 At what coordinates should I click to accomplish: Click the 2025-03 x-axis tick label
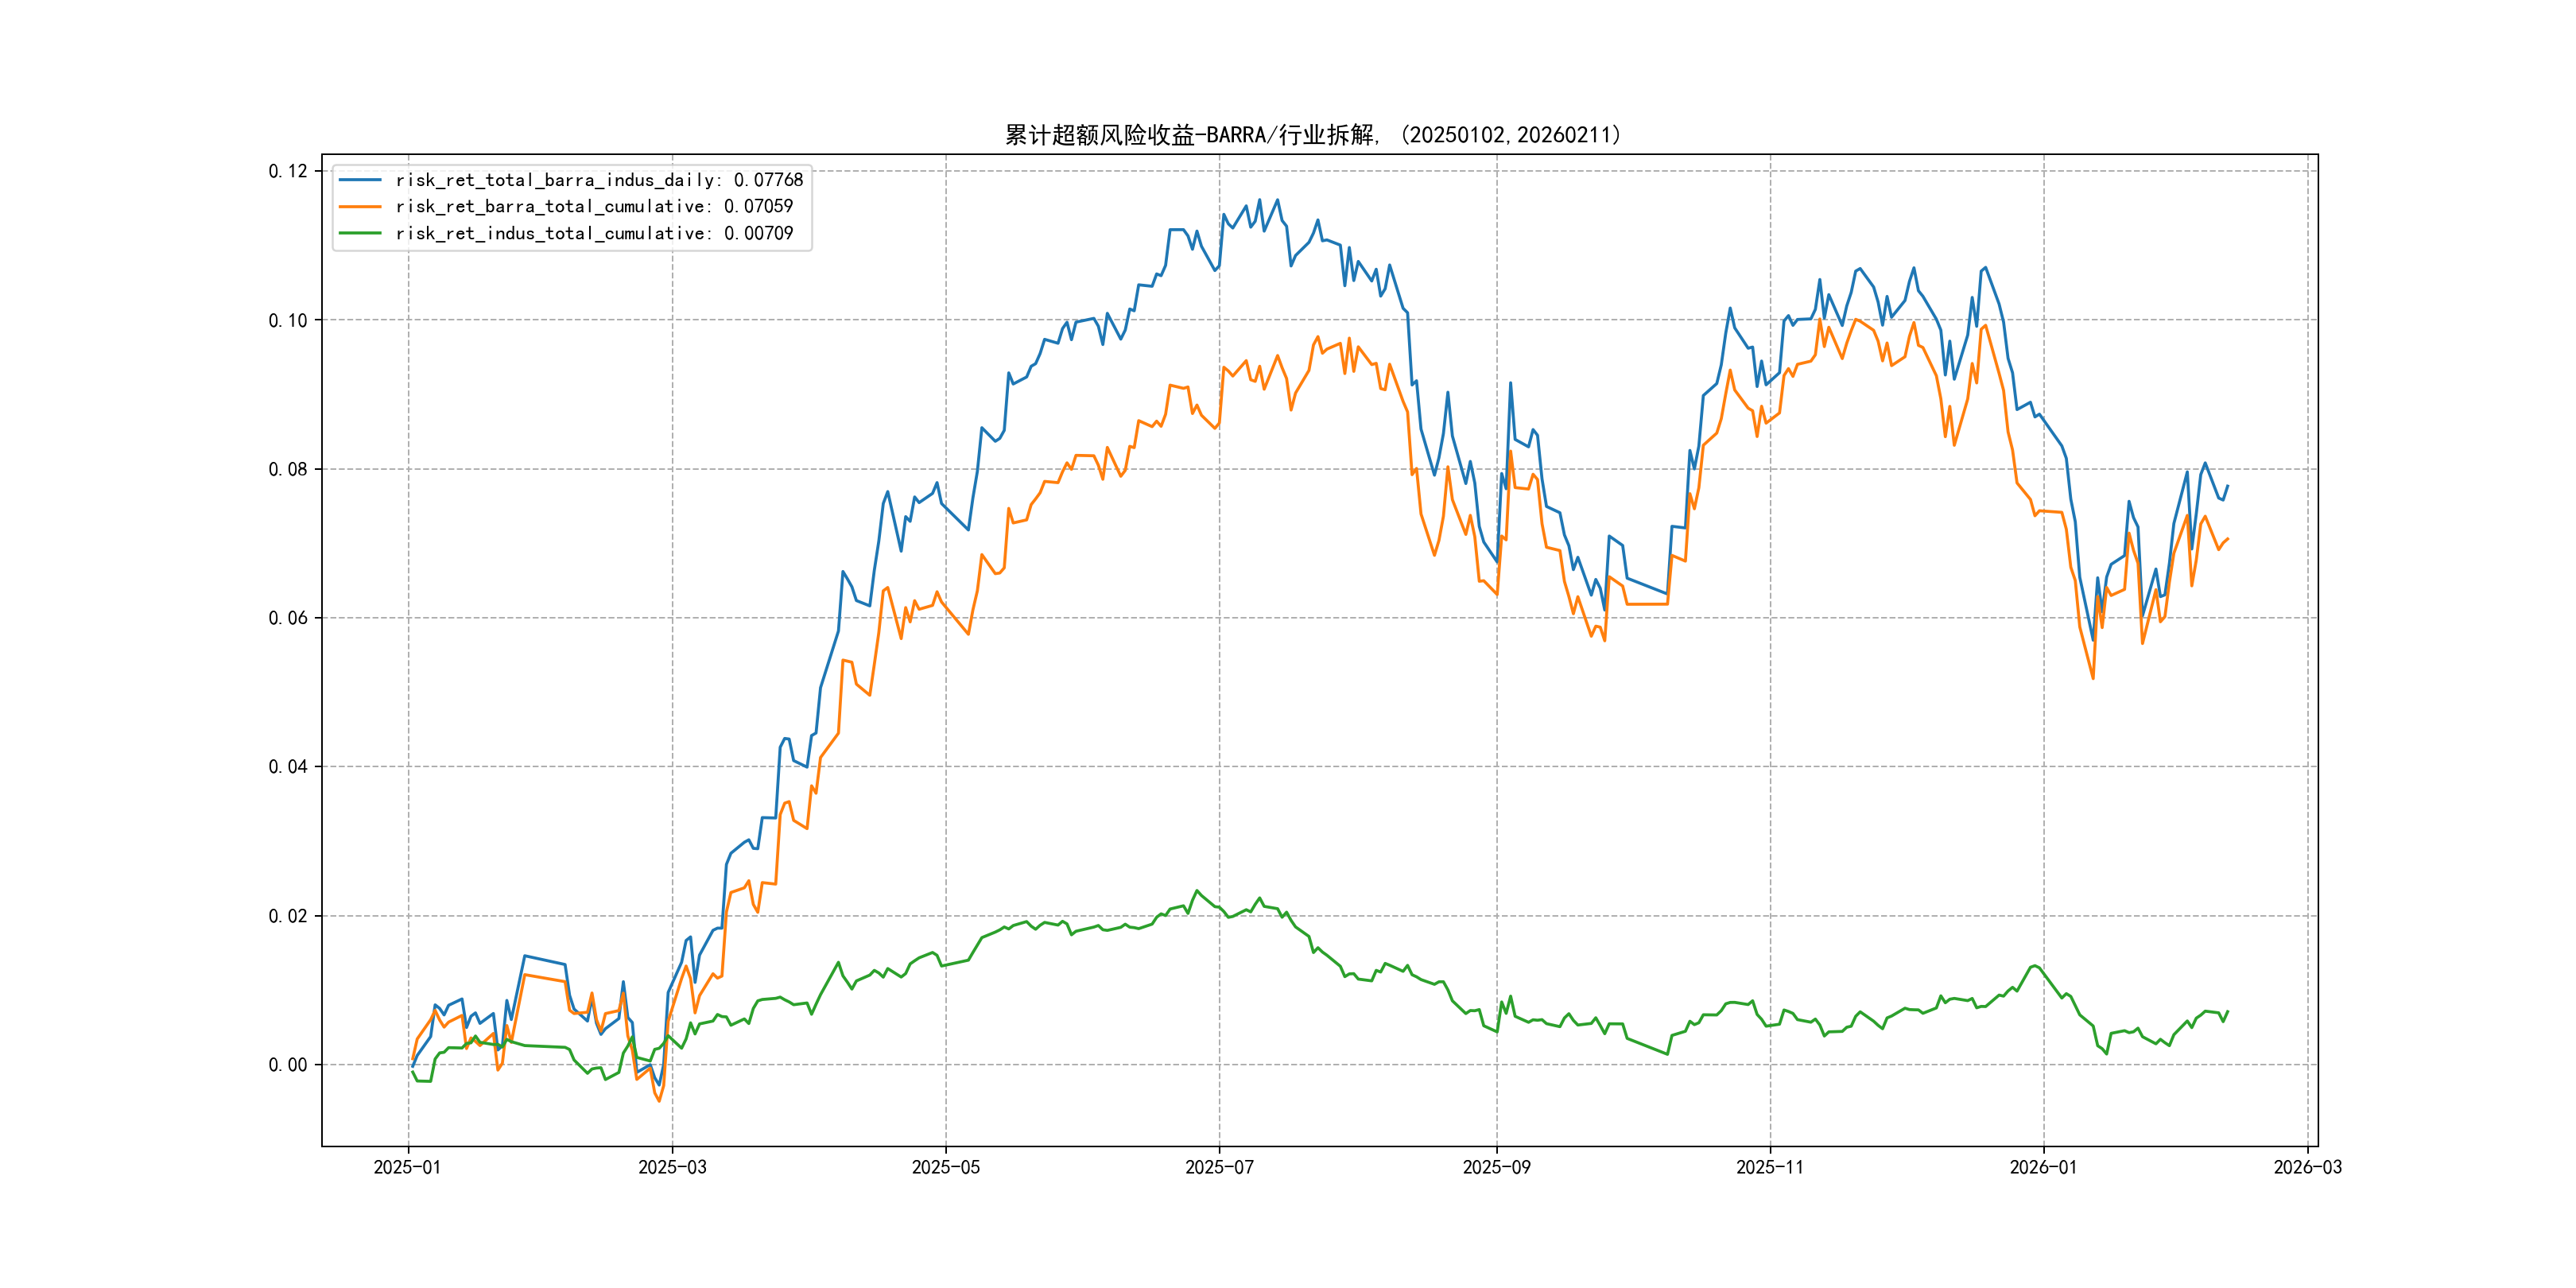[672, 1167]
